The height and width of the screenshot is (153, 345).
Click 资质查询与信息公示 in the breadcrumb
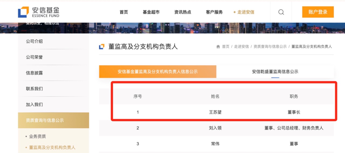coord(270,47)
